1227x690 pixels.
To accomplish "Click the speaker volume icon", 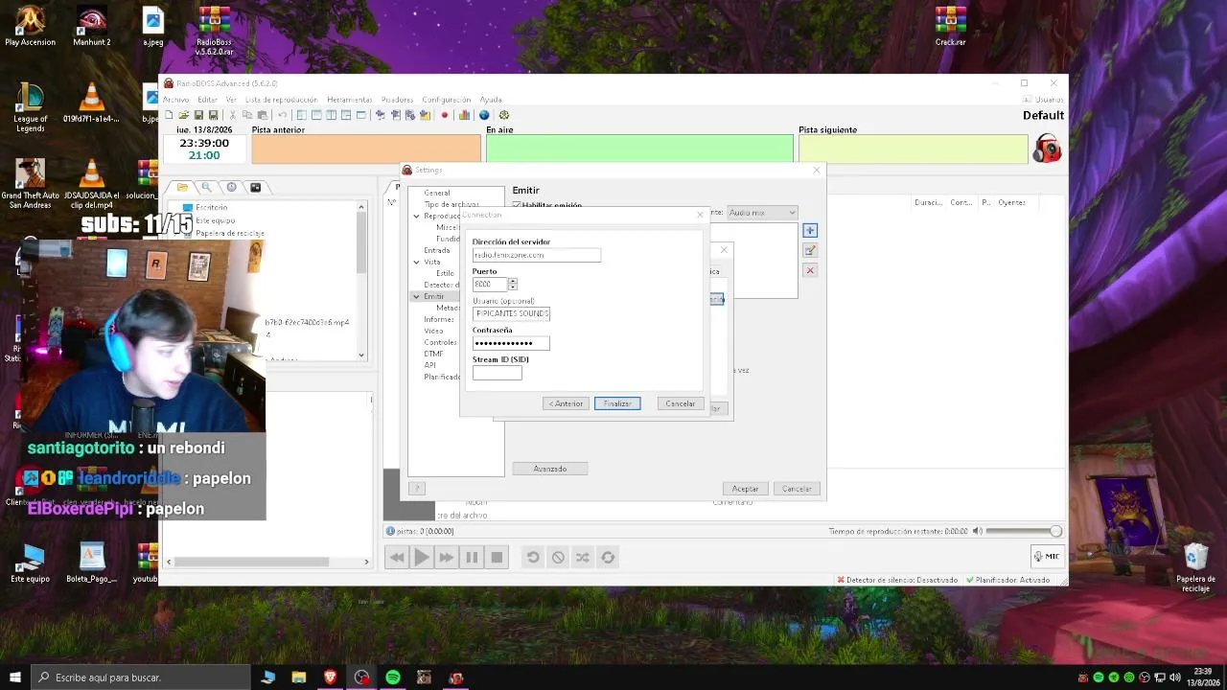I will click(x=977, y=531).
